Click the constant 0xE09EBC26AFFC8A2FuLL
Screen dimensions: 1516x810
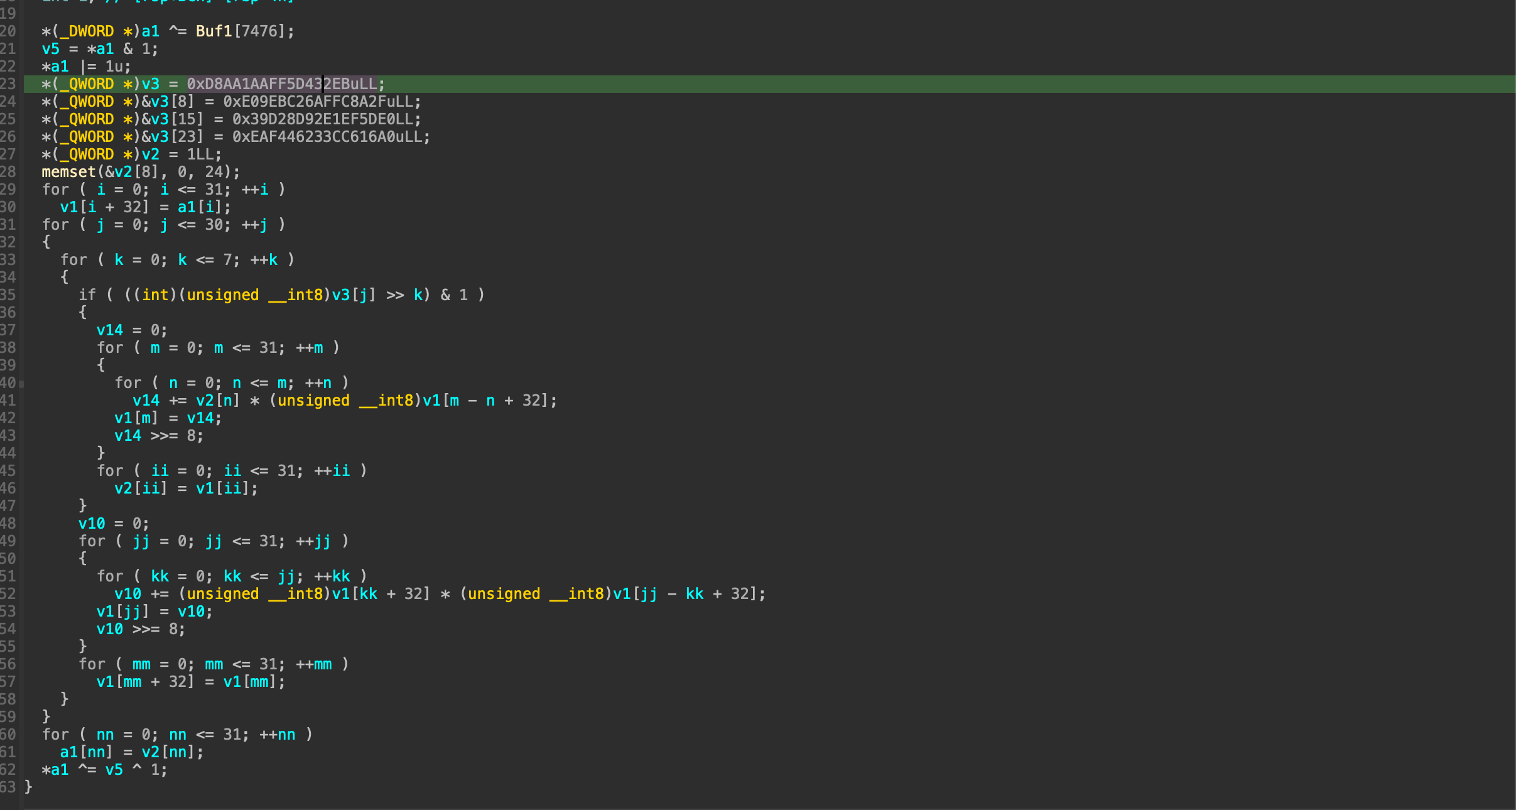pos(318,102)
